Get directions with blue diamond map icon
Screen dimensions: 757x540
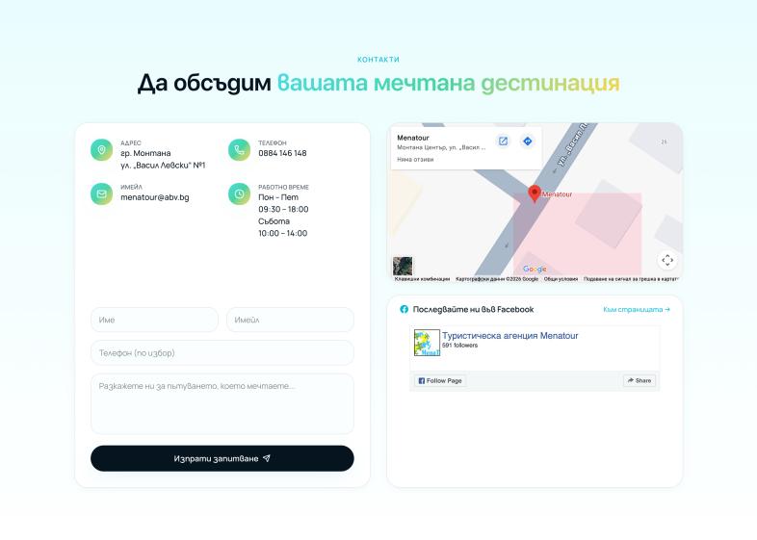pyautogui.click(x=527, y=141)
